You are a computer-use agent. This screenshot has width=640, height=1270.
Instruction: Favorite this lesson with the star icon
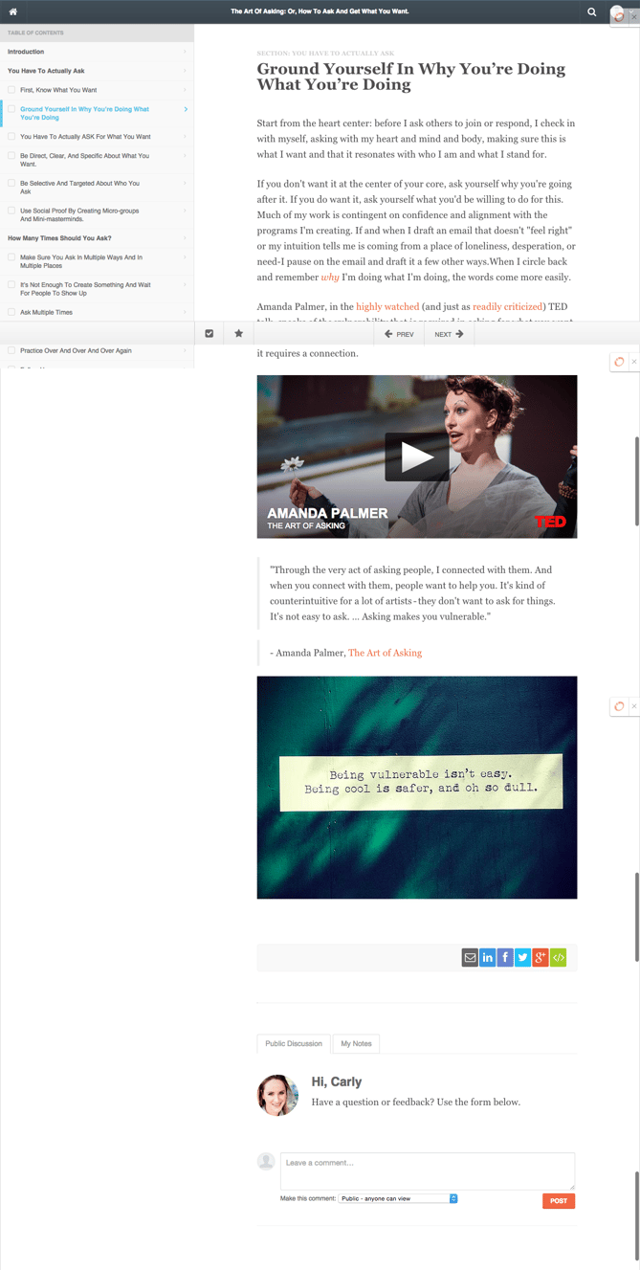click(x=238, y=334)
